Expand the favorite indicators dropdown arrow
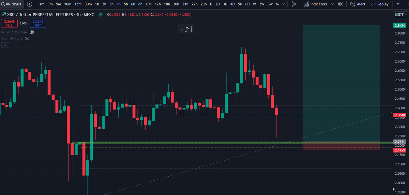This screenshot has width=409, height=195. (x=332, y=4)
